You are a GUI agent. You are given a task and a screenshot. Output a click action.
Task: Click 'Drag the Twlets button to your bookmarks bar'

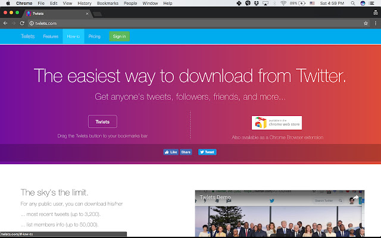click(102, 136)
